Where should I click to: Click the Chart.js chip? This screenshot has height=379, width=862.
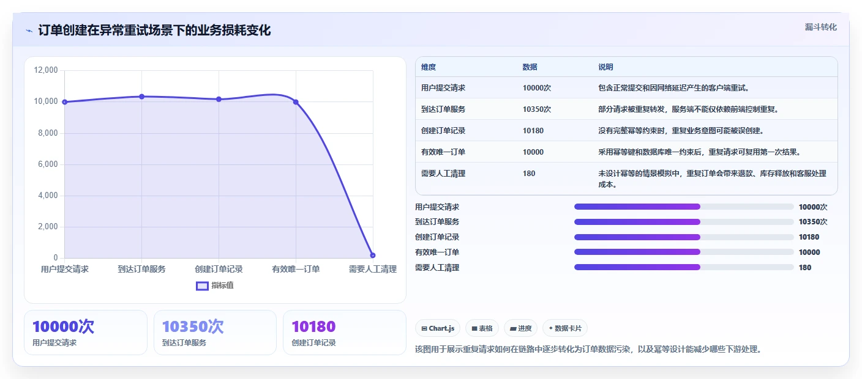(x=438, y=328)
